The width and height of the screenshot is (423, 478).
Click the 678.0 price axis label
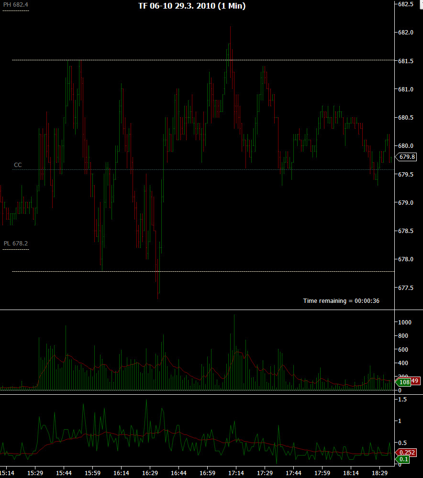click(x=406, y=259)
